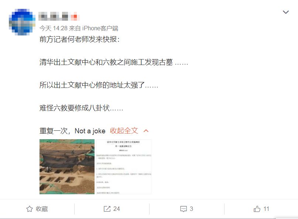Image resolution: width=298 pixels, height=219 pixels.
Task: Open the post options chevron menu
Action: pos(286,12)
